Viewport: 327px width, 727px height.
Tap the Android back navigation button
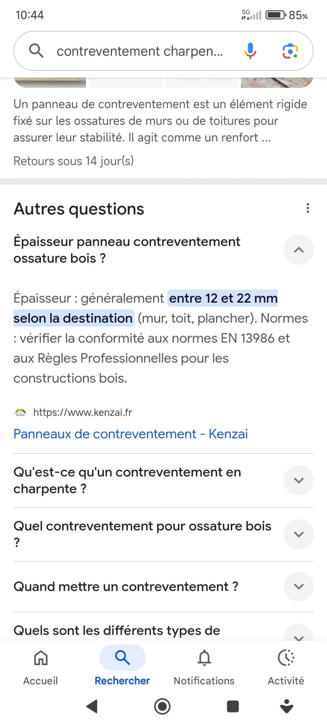click(92, 706)
